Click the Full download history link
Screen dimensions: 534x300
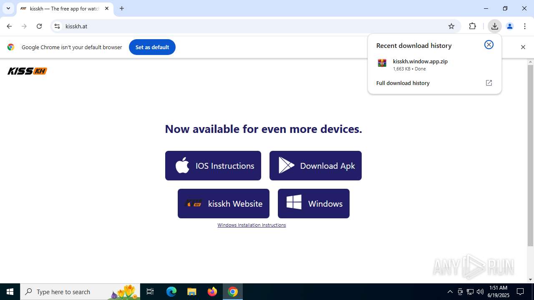tap(403, 83)
